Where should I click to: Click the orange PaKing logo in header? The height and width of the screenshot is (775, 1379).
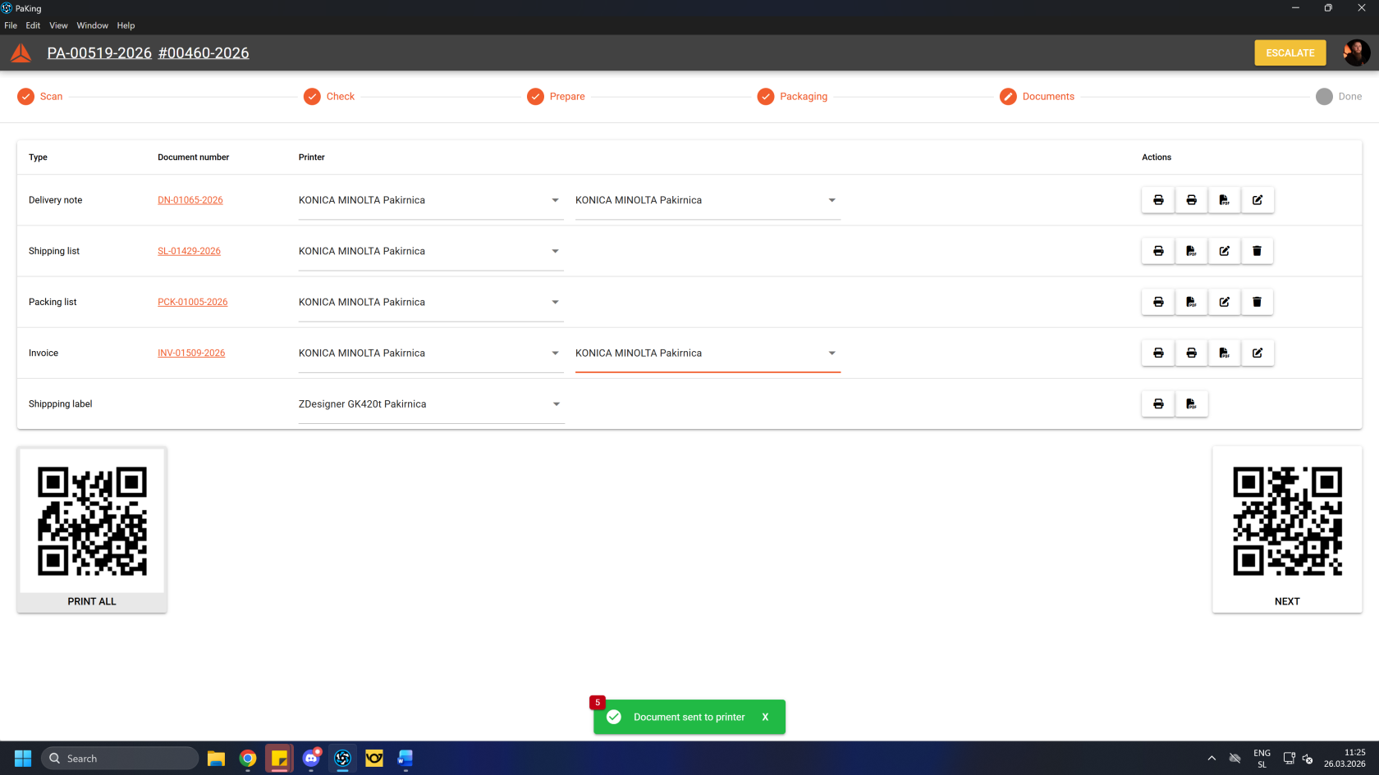[x=21, y=53]
